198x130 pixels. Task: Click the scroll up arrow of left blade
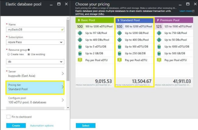coord(68,18)
